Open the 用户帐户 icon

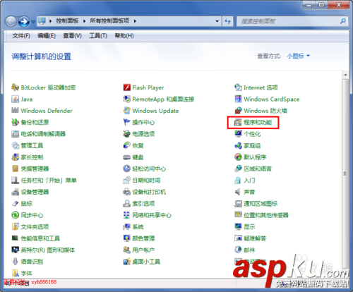click(126, 250)
